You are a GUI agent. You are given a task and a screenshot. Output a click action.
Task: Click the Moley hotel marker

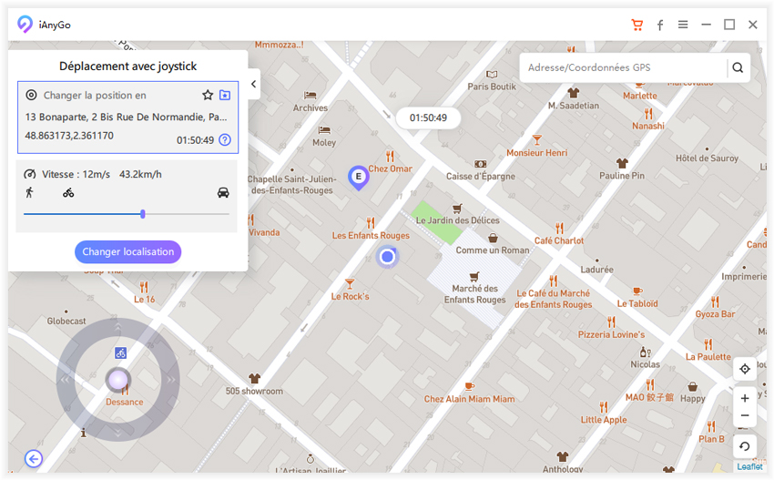(324, 130)
